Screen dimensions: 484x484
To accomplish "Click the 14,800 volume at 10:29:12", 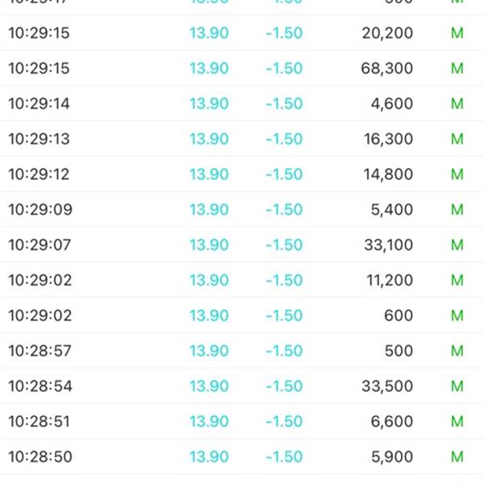I will (x=388, y=174).
